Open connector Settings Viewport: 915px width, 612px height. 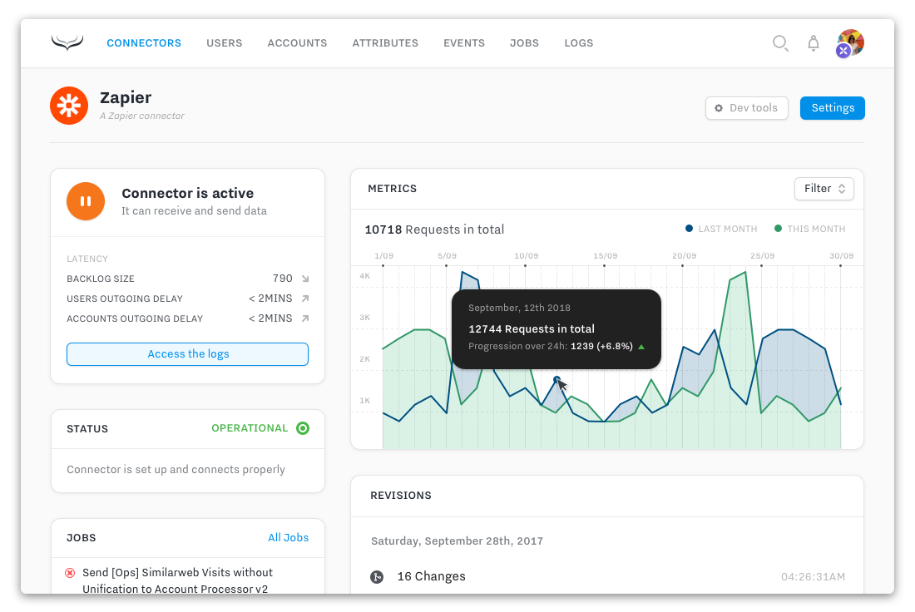tap(833, 108)
